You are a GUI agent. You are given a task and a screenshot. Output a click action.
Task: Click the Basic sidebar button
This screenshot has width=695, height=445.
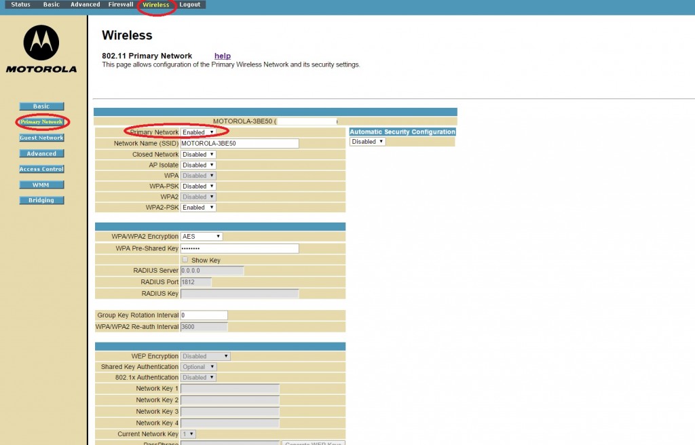pyautogui.click(x=41, y=107)
